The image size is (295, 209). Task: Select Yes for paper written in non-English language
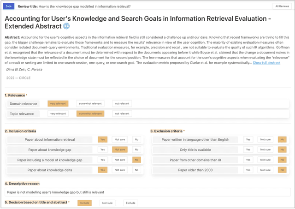[248, 139]
